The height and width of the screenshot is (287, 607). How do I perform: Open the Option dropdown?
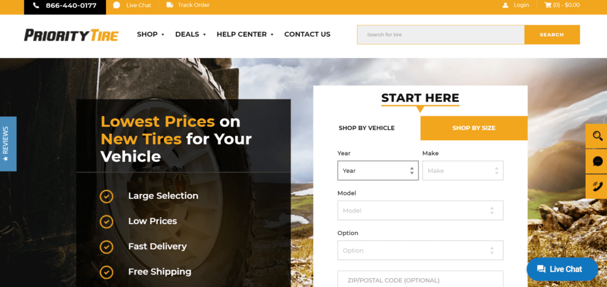point(420,250)
